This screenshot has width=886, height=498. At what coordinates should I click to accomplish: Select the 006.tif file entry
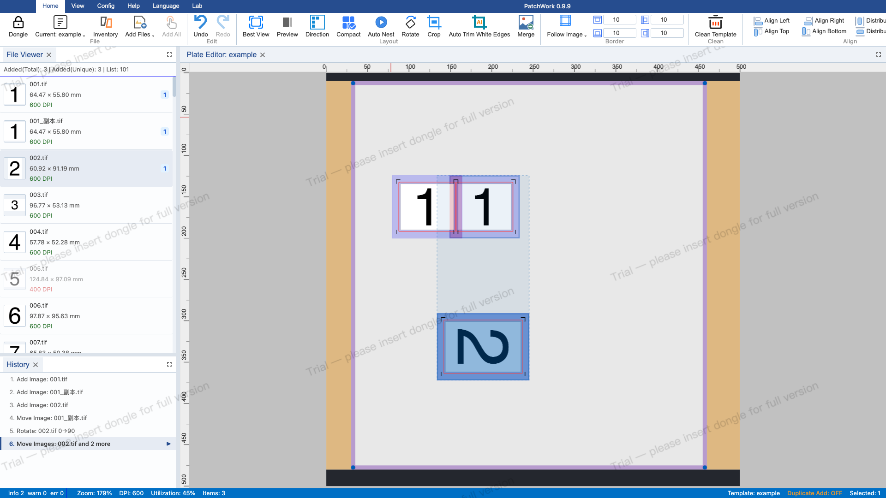[86, 316]
